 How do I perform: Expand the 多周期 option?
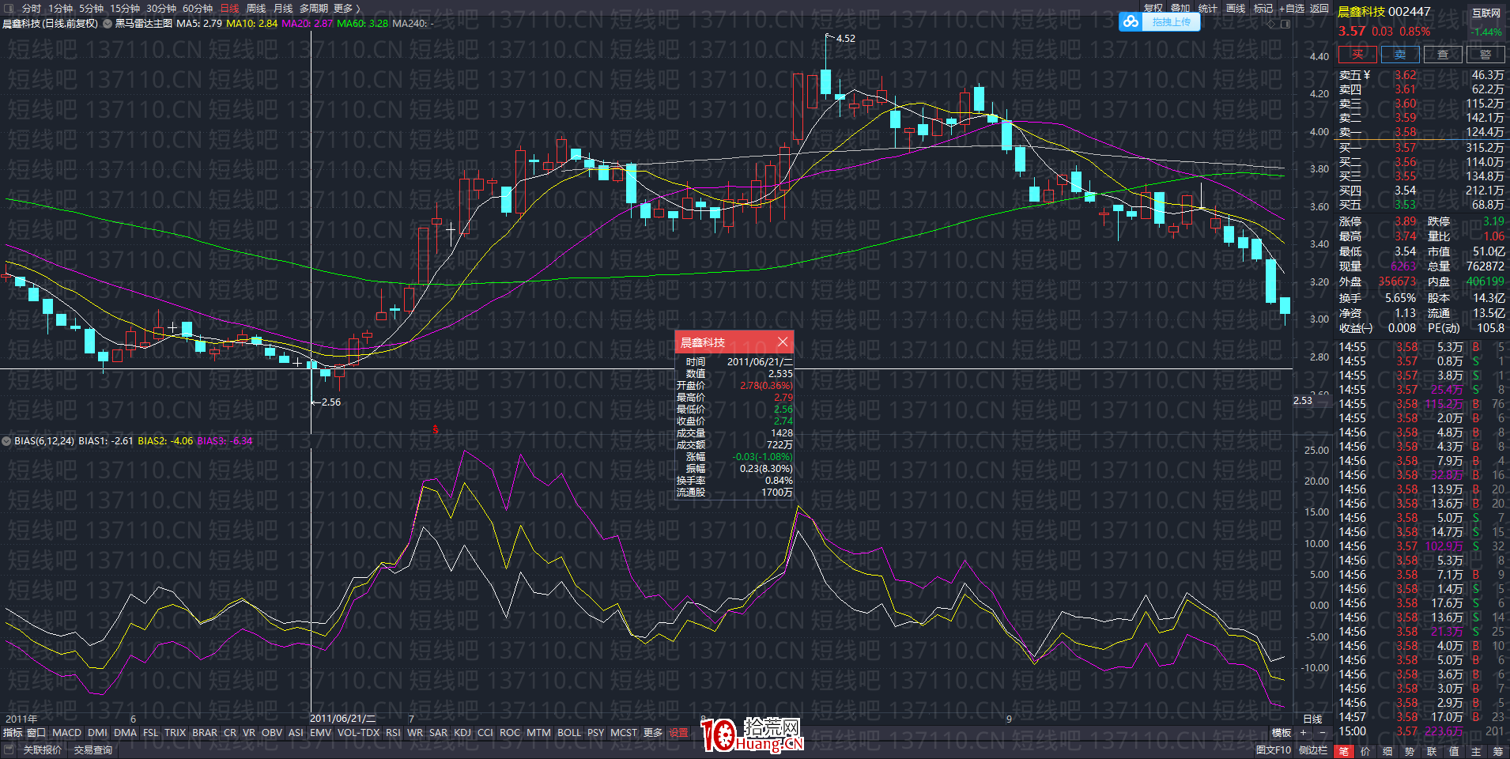[x=313, y=9]
